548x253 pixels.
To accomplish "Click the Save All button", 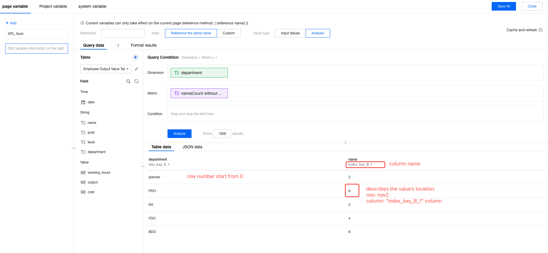I will pyautogui.click(x=503, y=6).
